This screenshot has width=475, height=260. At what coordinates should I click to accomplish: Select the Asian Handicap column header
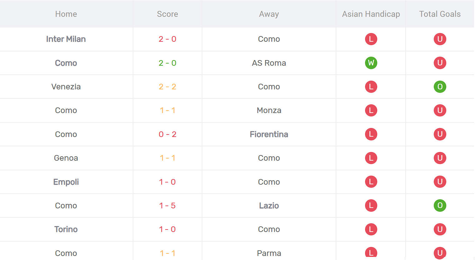[371, 14]
